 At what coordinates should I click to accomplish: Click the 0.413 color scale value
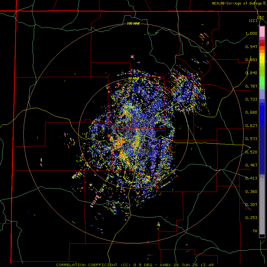[x=251, y=178]
